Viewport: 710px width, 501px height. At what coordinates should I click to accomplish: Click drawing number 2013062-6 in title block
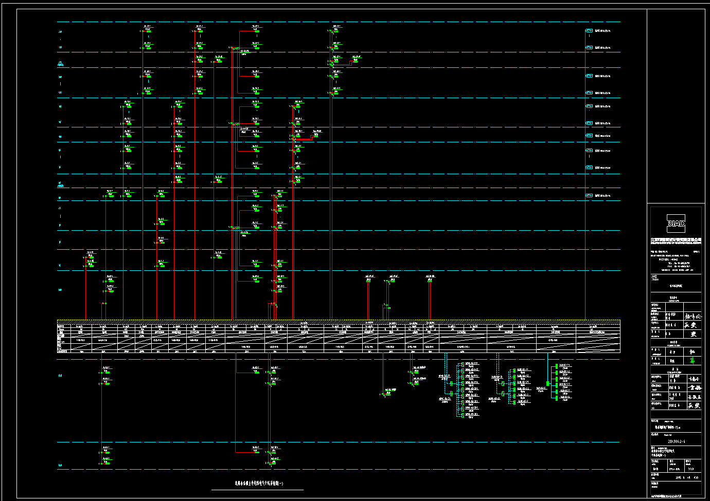pyautogui.click(x=676, y=441)
